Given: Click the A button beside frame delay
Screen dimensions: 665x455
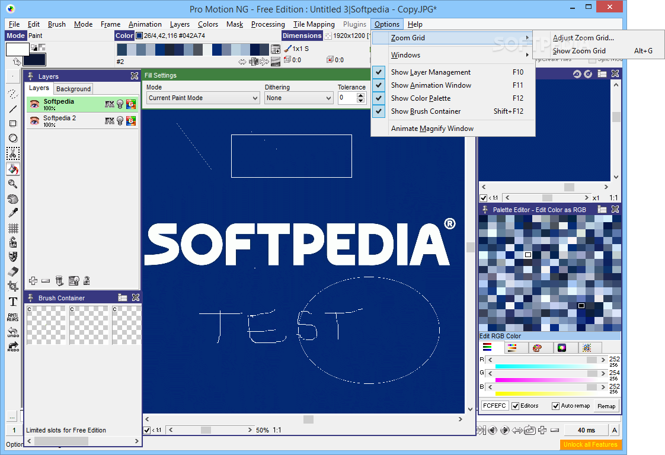Looking at the screenshot, I should (615, 430).
